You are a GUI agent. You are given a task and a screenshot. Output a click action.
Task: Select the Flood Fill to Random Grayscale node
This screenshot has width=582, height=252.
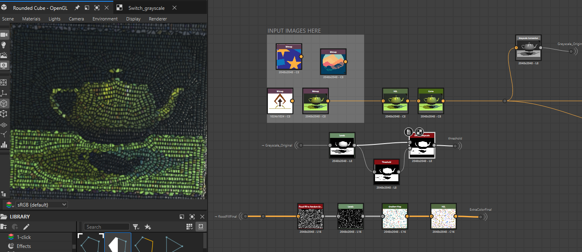click(310, 216)
